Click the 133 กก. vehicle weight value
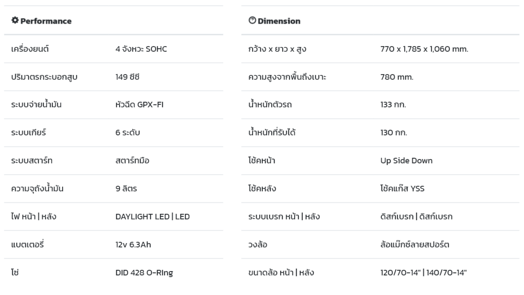Image resolution: width=524 pixels, height=295 pixels. pyautogui.click(x=393, y=105)
